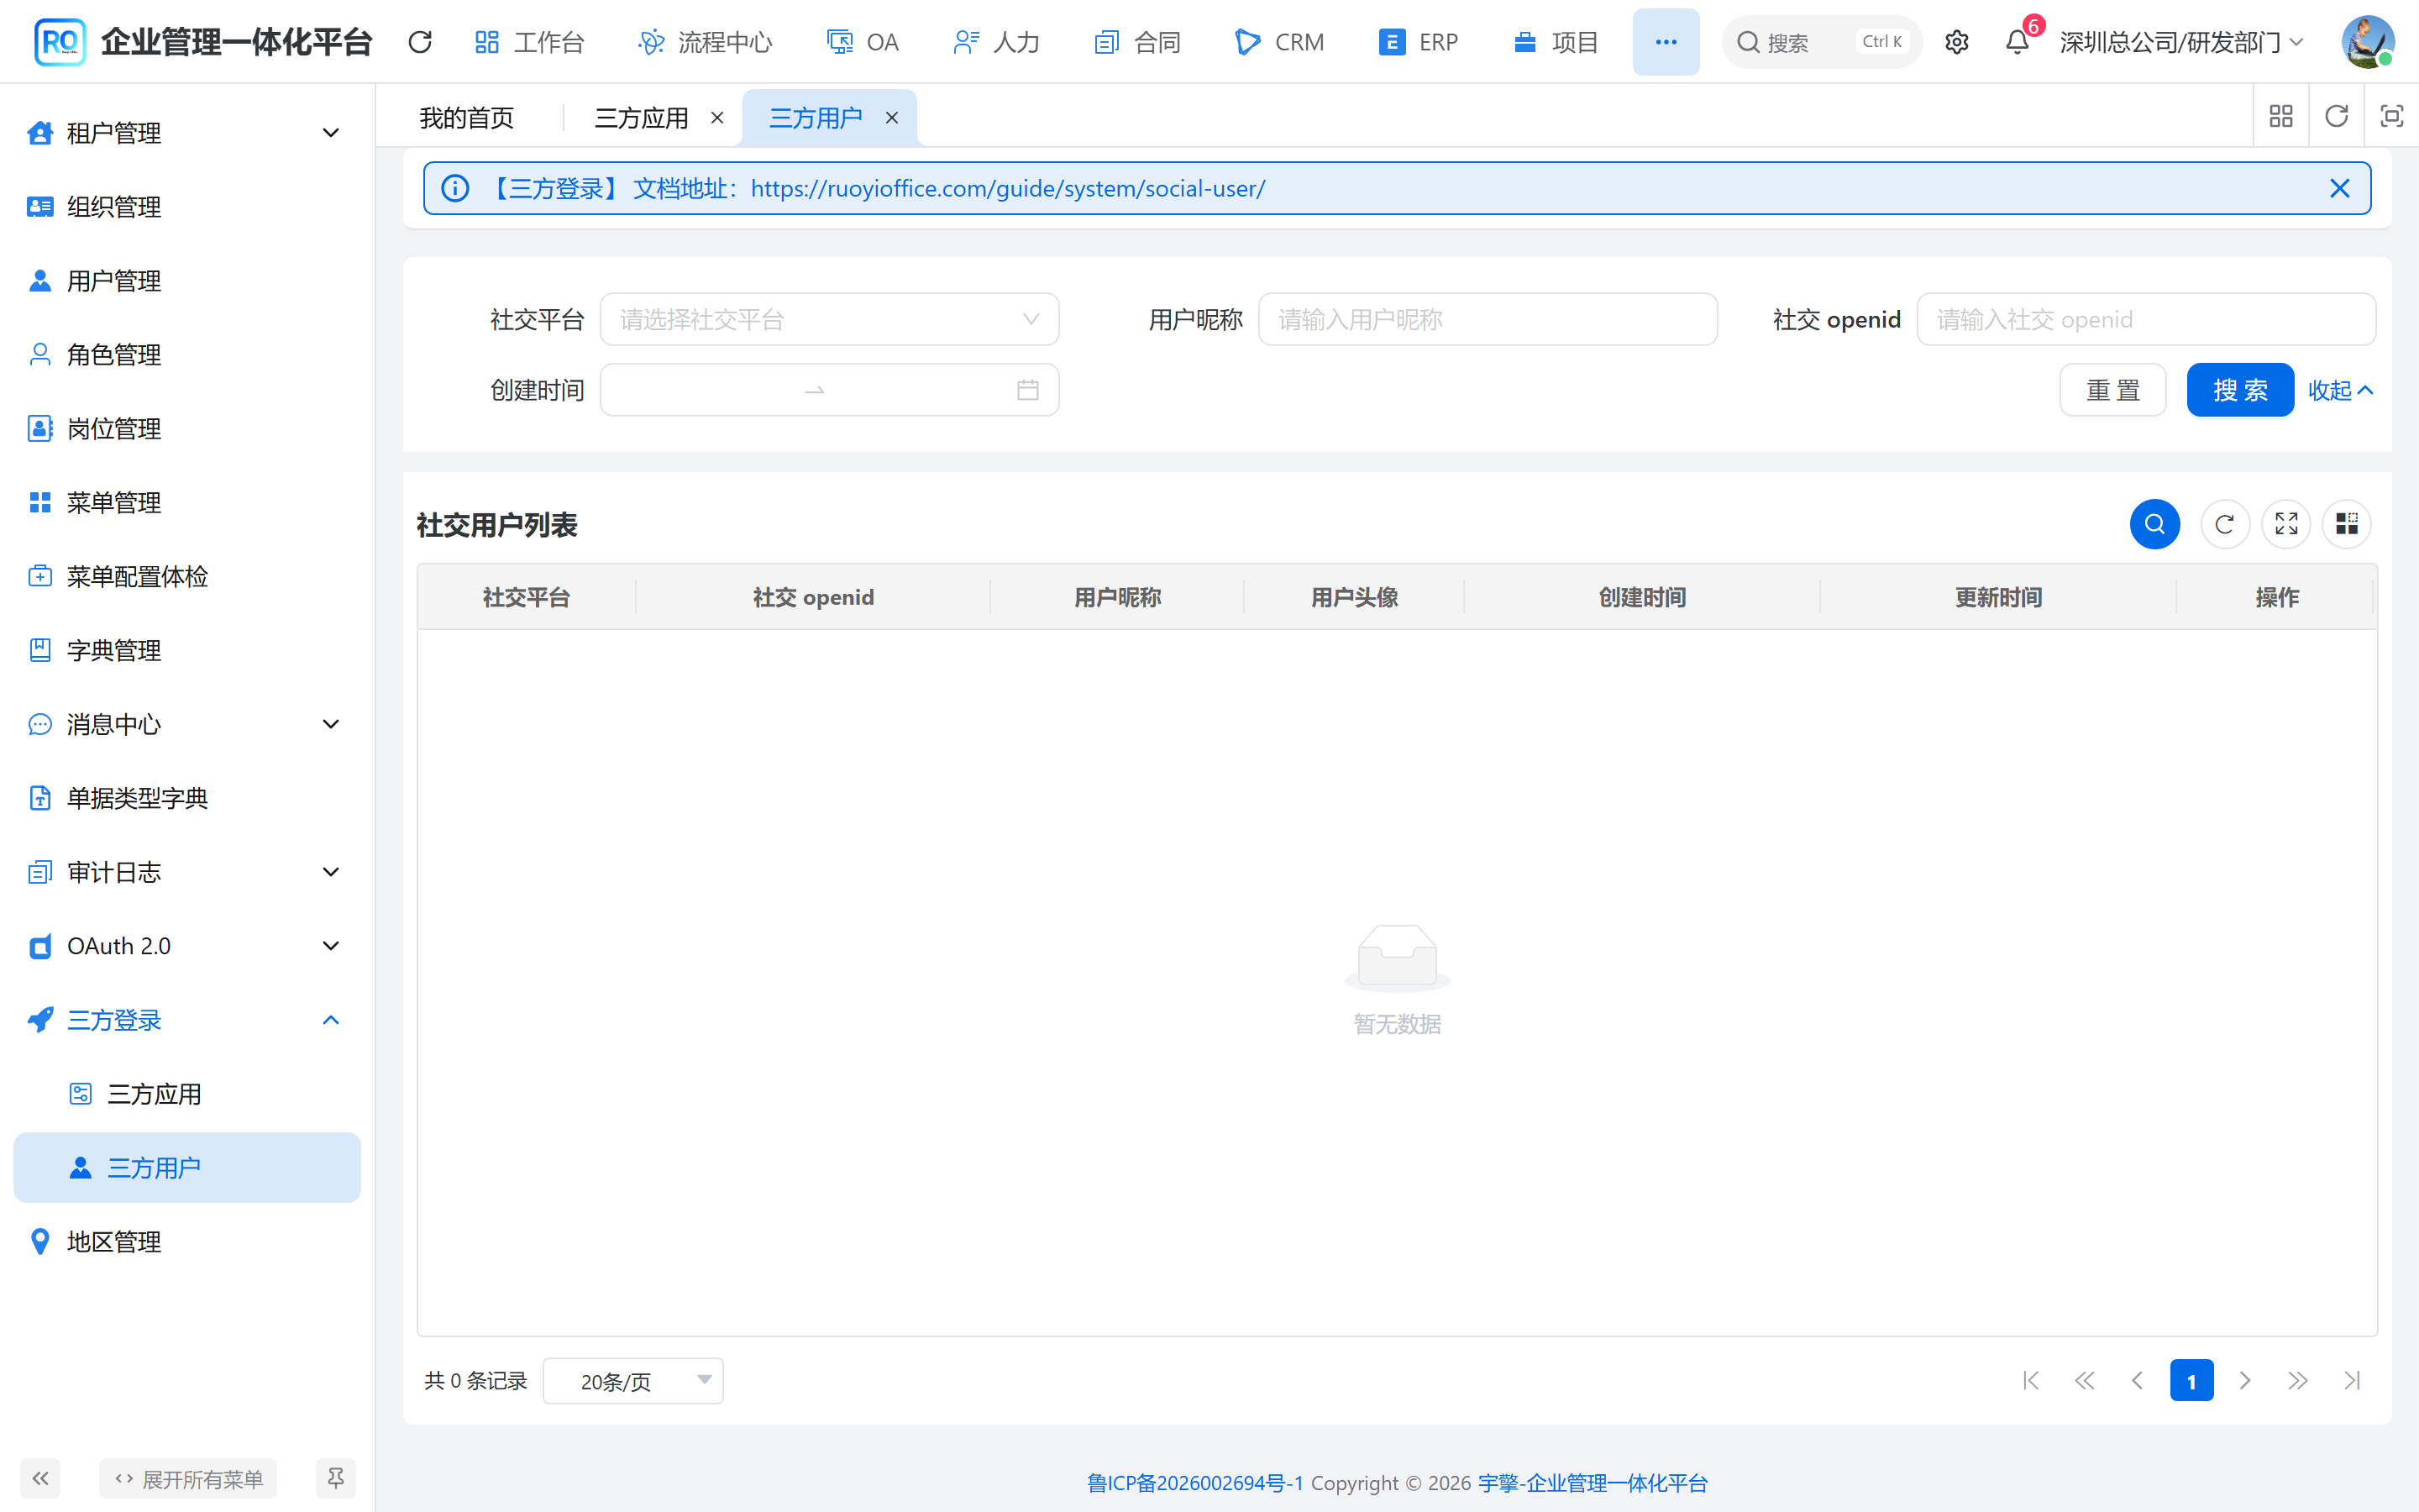
Task: Open the settings gear icon
Action: (x=1956, y=42)
